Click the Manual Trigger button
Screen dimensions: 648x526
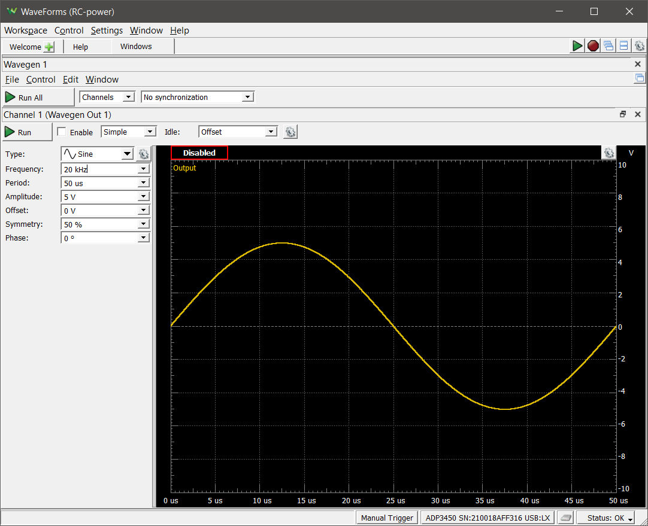(387, 518)
